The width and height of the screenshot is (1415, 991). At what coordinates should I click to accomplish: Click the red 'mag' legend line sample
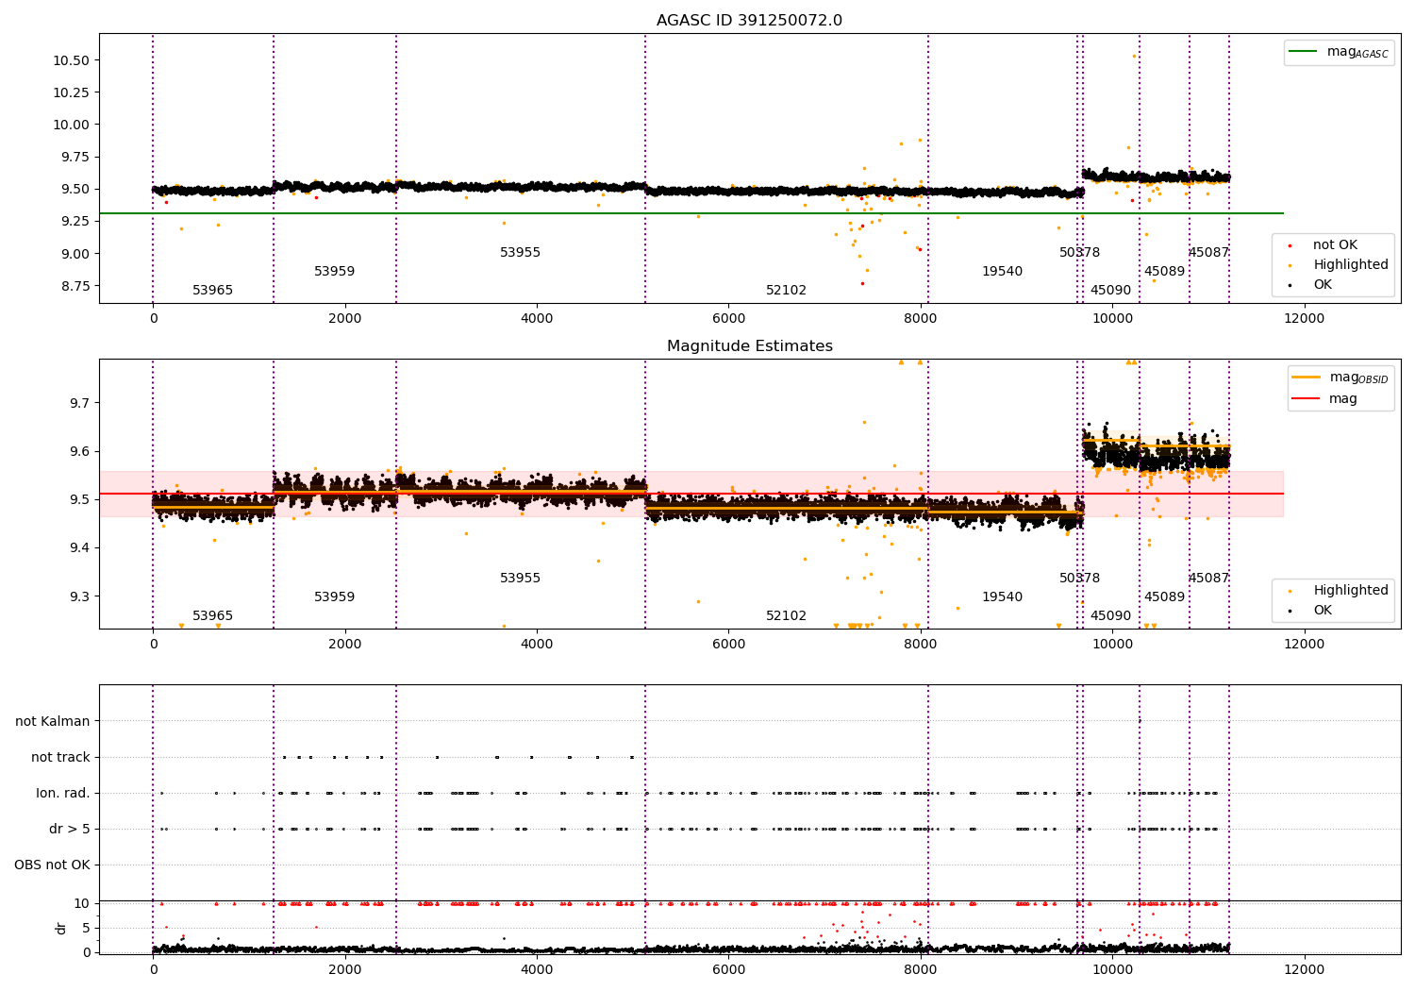pos(1307,399)
